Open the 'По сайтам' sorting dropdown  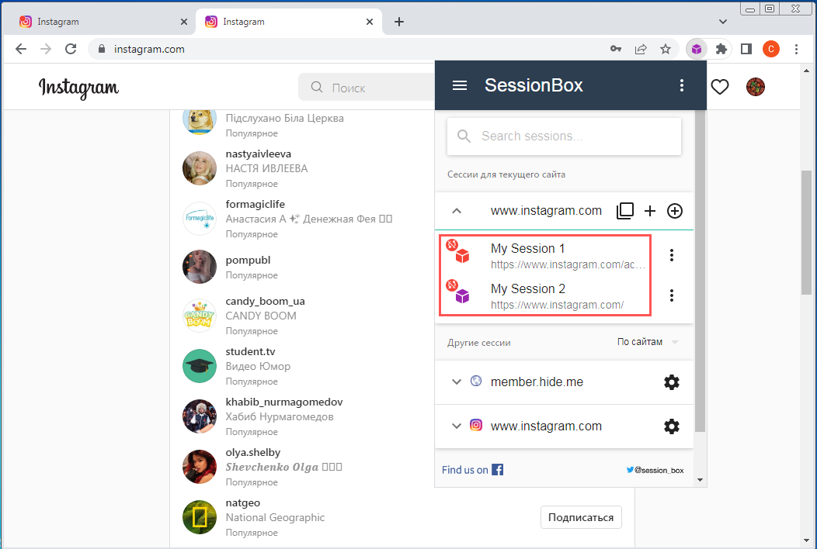648,342
